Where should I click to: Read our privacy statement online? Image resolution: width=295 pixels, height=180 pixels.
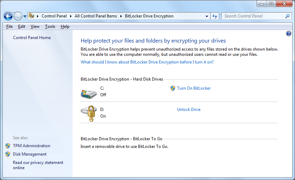(38, 165)
